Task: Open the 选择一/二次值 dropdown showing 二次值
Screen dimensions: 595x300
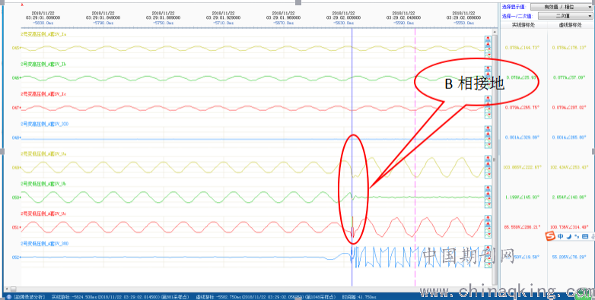Action: coord(565,16)
